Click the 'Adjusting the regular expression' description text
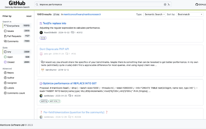The width and height of the screenshot is (206, 129). pos(70,28)
